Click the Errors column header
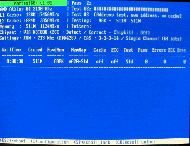190x146 pixels. (159, 50)
